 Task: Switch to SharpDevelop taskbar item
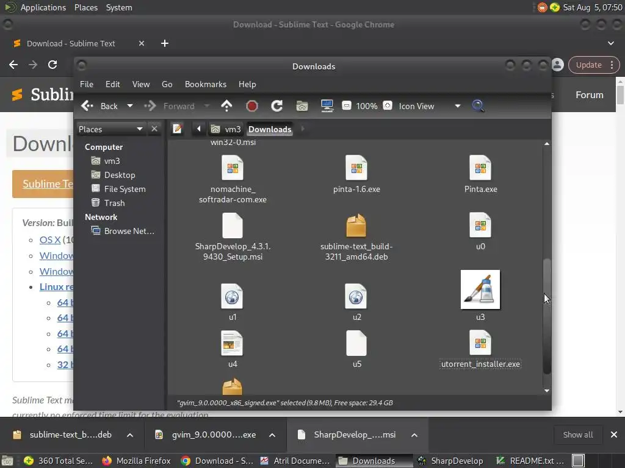pos(450,461)
